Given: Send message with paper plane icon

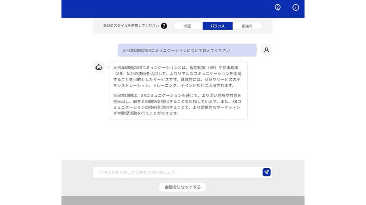Looking at the screenshot, I should coord(267,172).
